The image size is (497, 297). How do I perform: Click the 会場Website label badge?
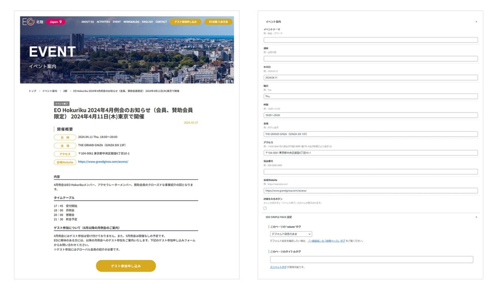point(65,162)
